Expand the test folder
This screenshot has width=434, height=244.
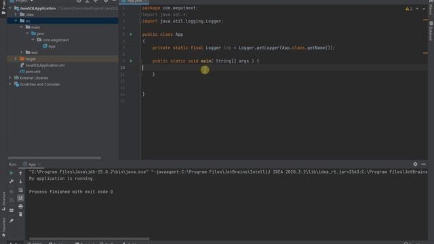[22, 52]
